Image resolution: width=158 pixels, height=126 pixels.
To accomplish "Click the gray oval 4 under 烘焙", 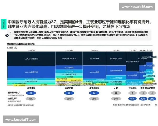I will click(143, 93).
